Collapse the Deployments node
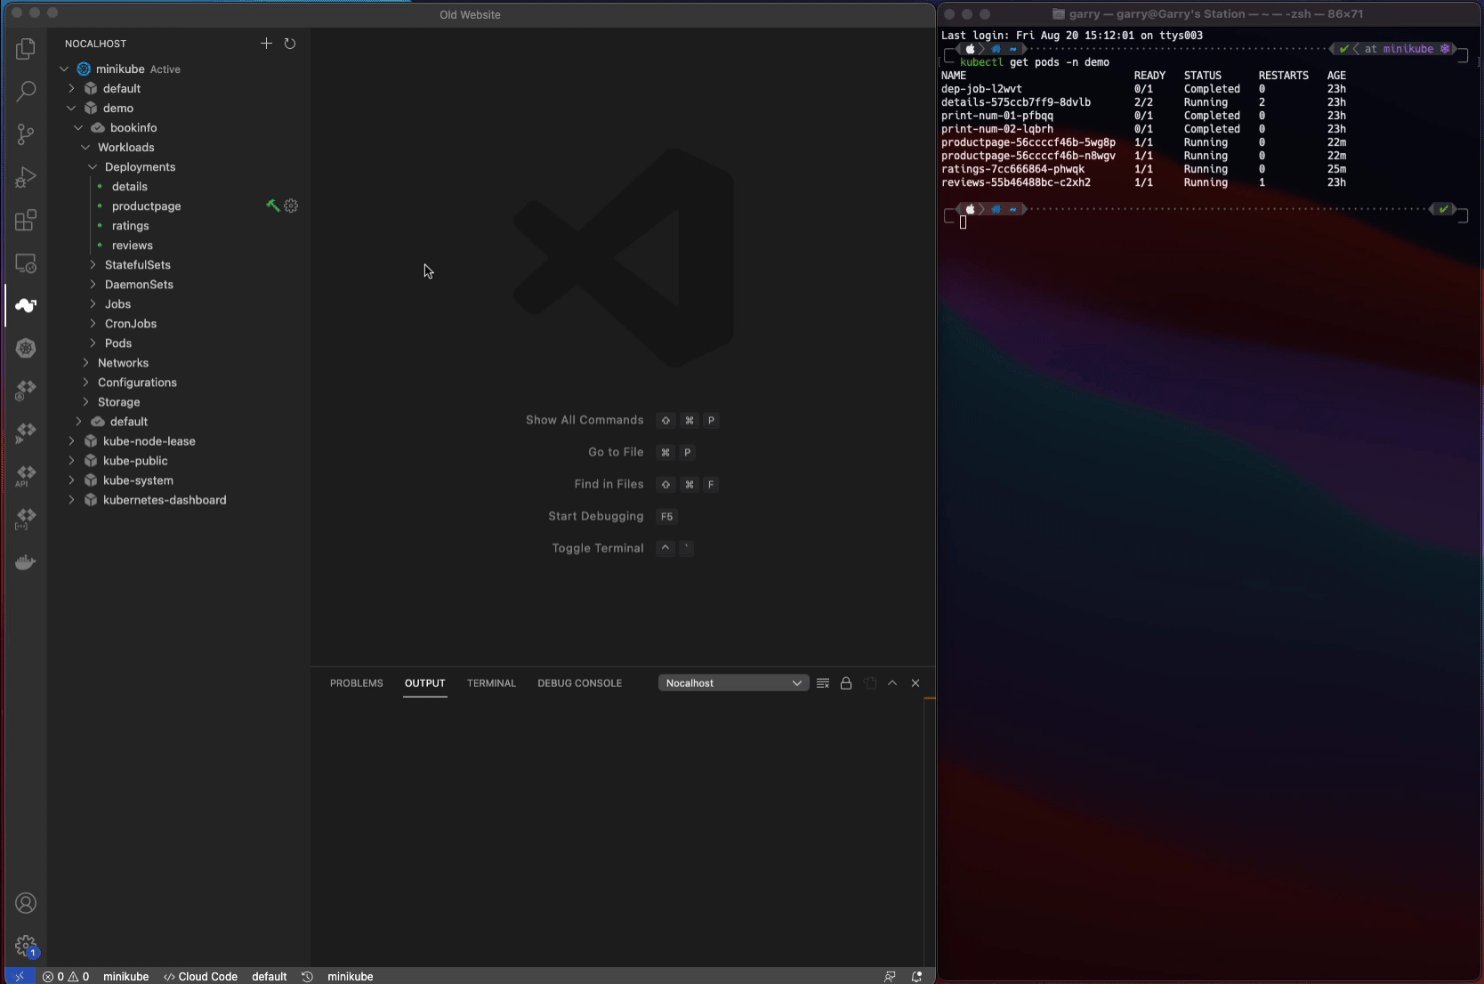Viewport: 1484px width, 984px height. click(93, 166)
